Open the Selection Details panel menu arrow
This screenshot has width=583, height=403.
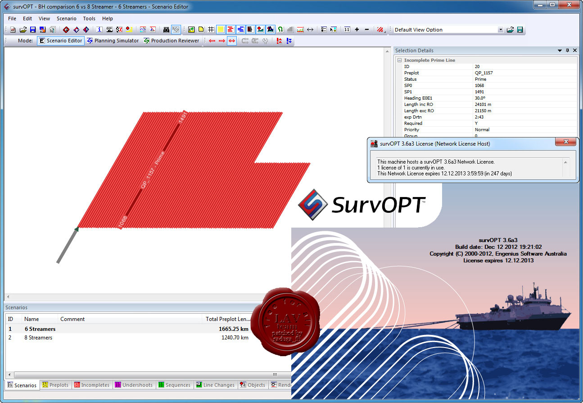click(x=560, y=50)
